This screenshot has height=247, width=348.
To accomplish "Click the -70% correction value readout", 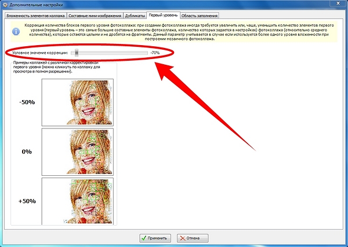I will pyautogui.click(x=155, y=53).
